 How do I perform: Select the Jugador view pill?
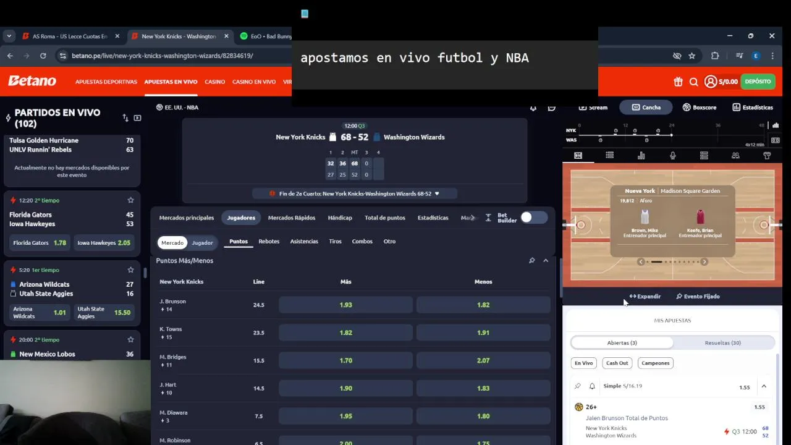[202, 242]
